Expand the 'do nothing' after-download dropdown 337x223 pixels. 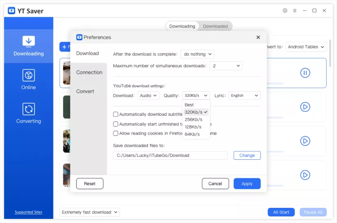coord(197,54)
